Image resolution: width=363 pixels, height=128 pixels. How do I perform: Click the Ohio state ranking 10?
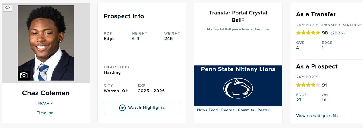click(x=324, y=100)
